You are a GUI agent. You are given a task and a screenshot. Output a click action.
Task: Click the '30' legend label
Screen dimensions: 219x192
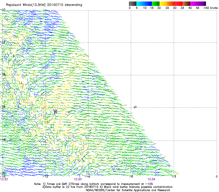[175, 8]
